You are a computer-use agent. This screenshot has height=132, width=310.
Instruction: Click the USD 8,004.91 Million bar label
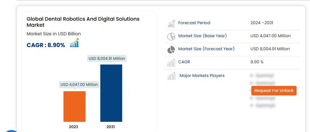coord(107,59)
